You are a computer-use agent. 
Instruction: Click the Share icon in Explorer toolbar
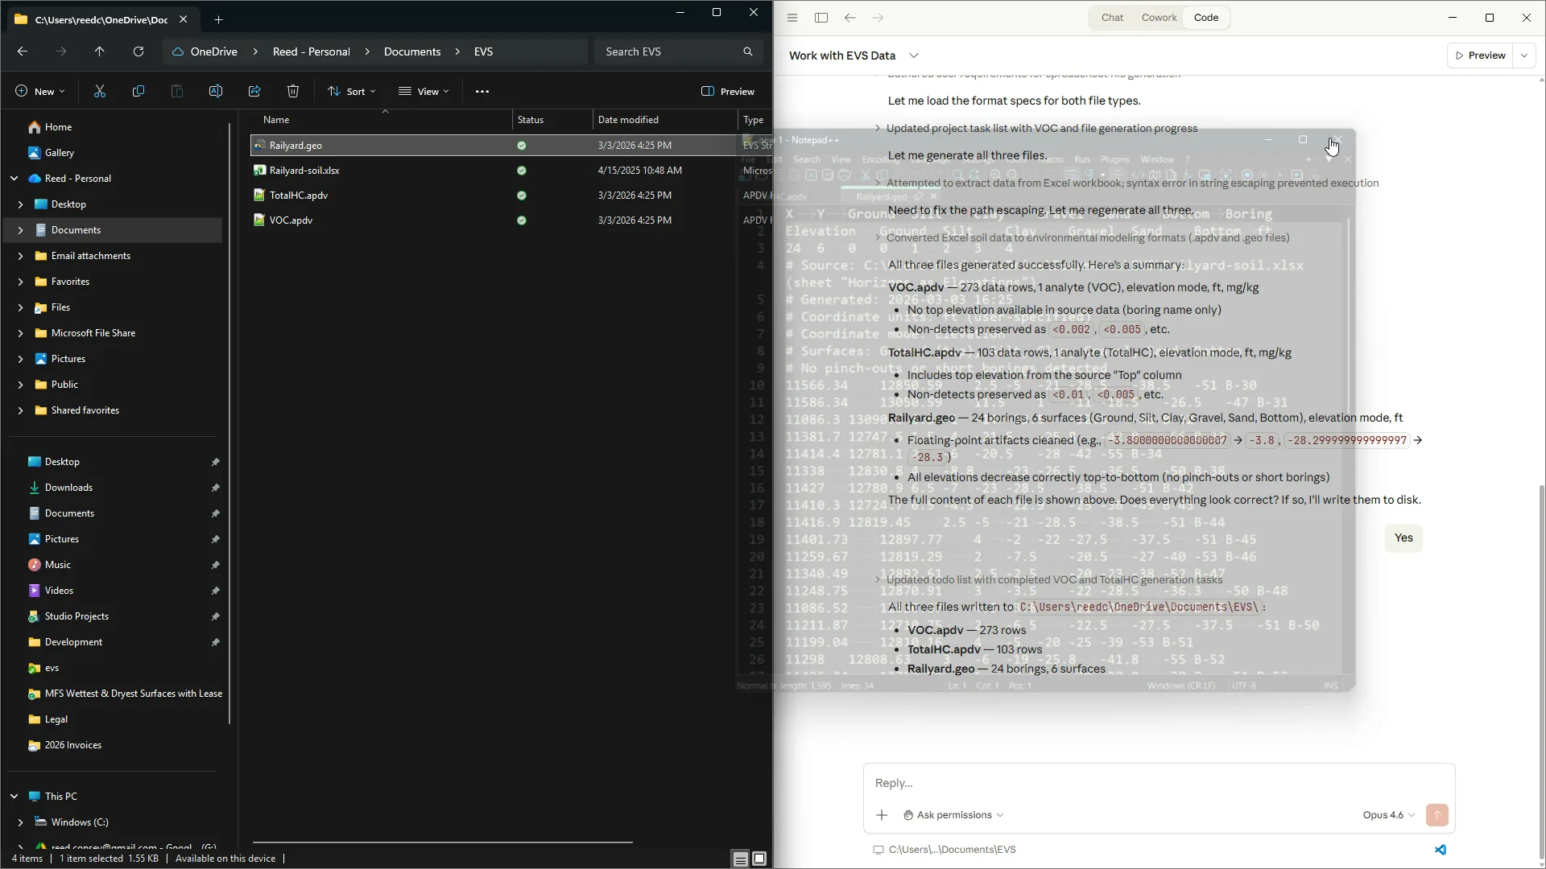click(x=254, y=91)
